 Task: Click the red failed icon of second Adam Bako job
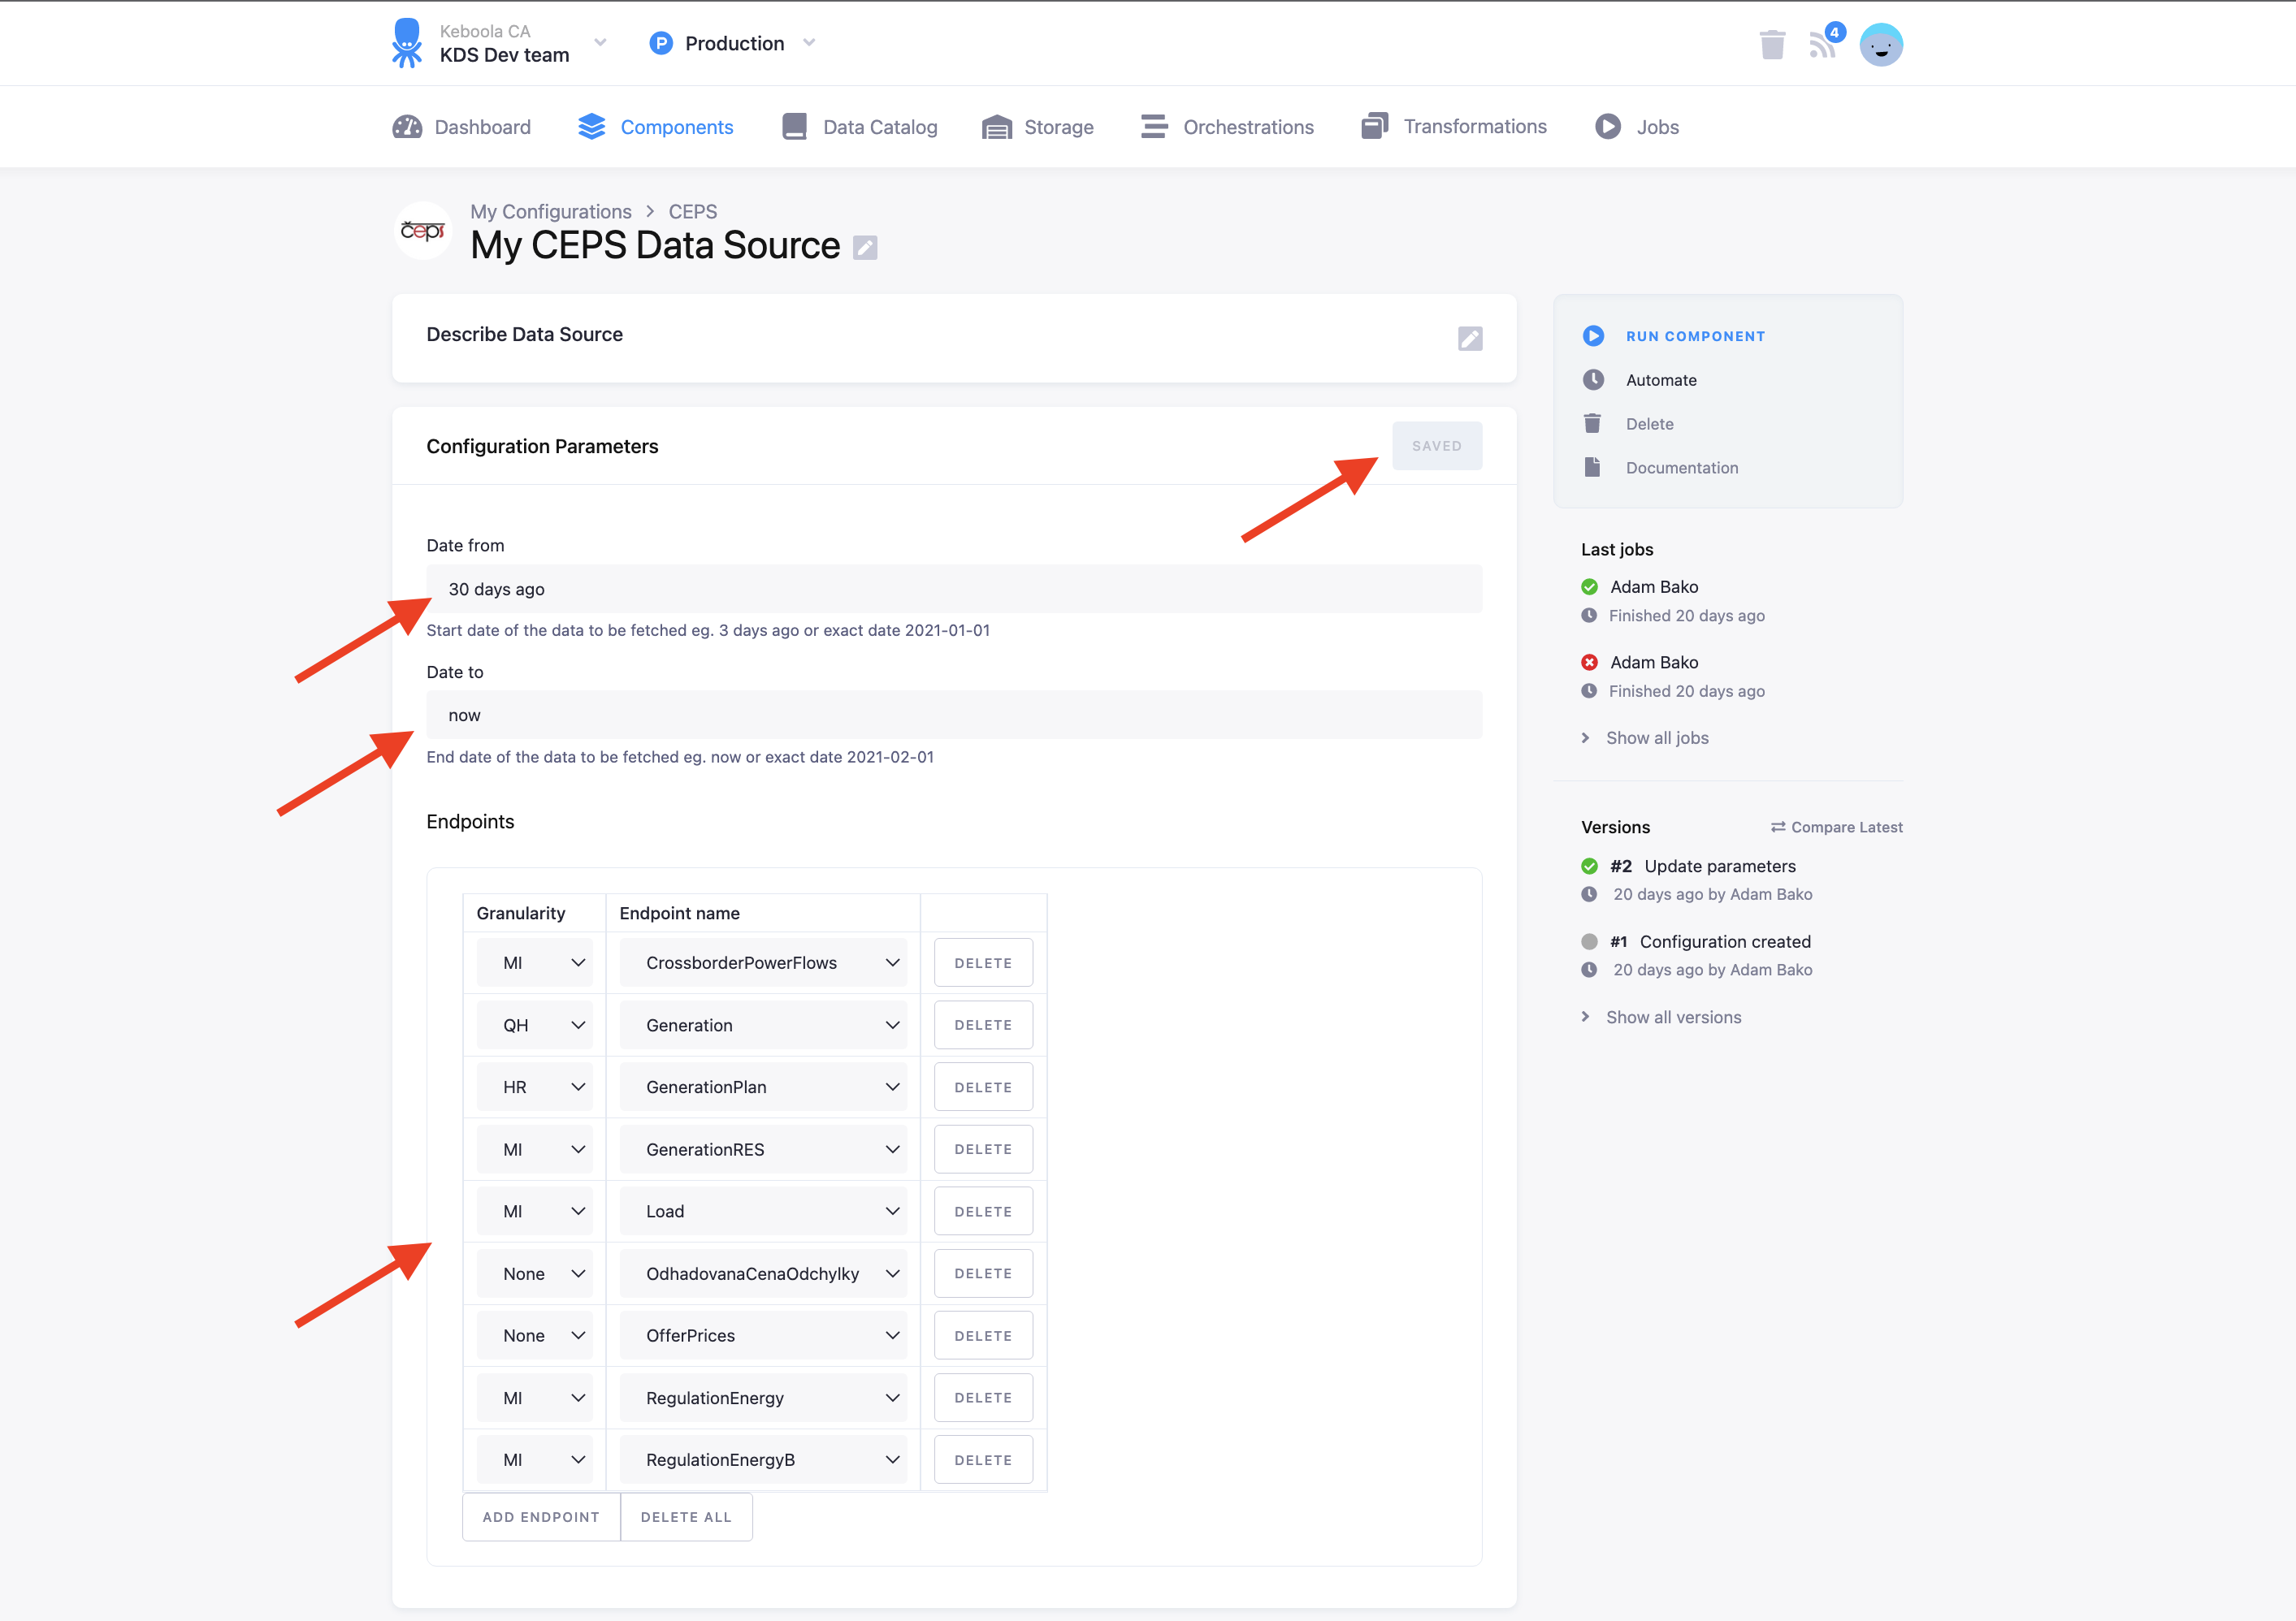[1589, 663]
